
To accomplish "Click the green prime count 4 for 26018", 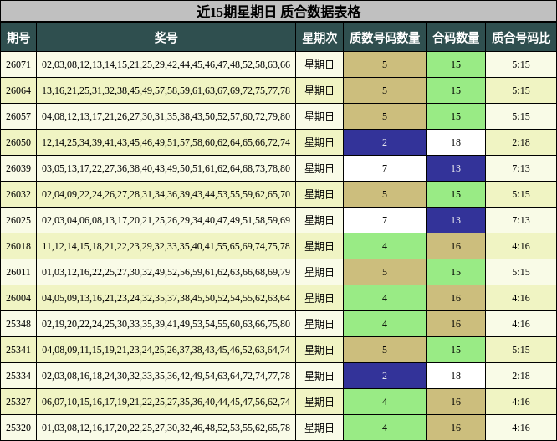I will point(385,246).
